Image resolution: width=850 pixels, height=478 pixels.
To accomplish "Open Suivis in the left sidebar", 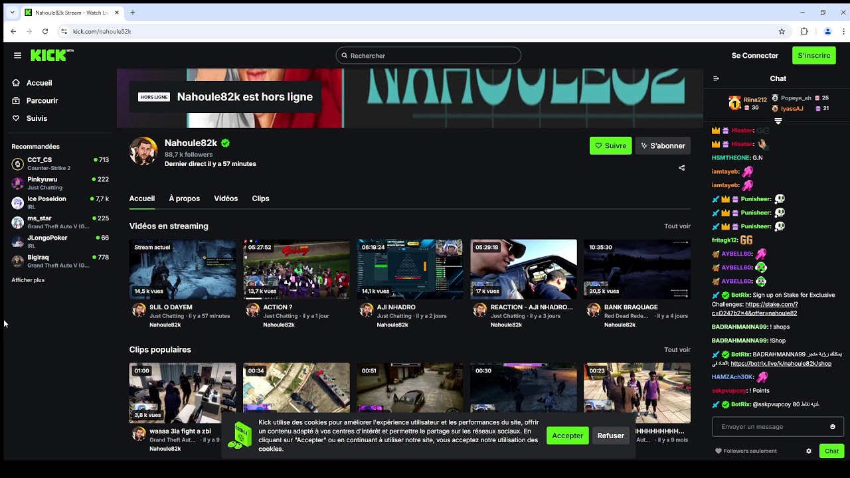I will click(x=30, y=118).
